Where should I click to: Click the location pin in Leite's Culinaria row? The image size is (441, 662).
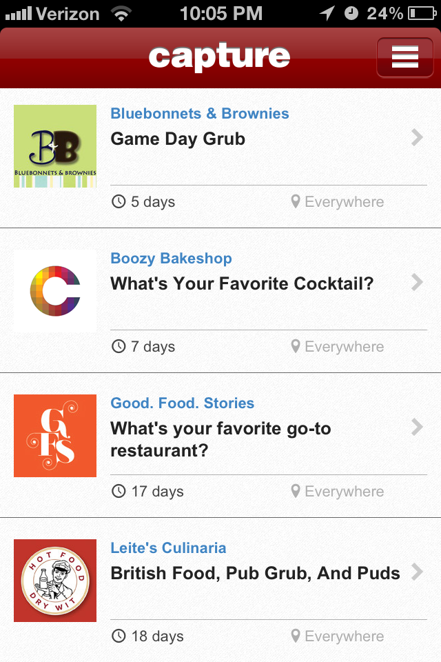pyautogui.click(x=296, y=636)
